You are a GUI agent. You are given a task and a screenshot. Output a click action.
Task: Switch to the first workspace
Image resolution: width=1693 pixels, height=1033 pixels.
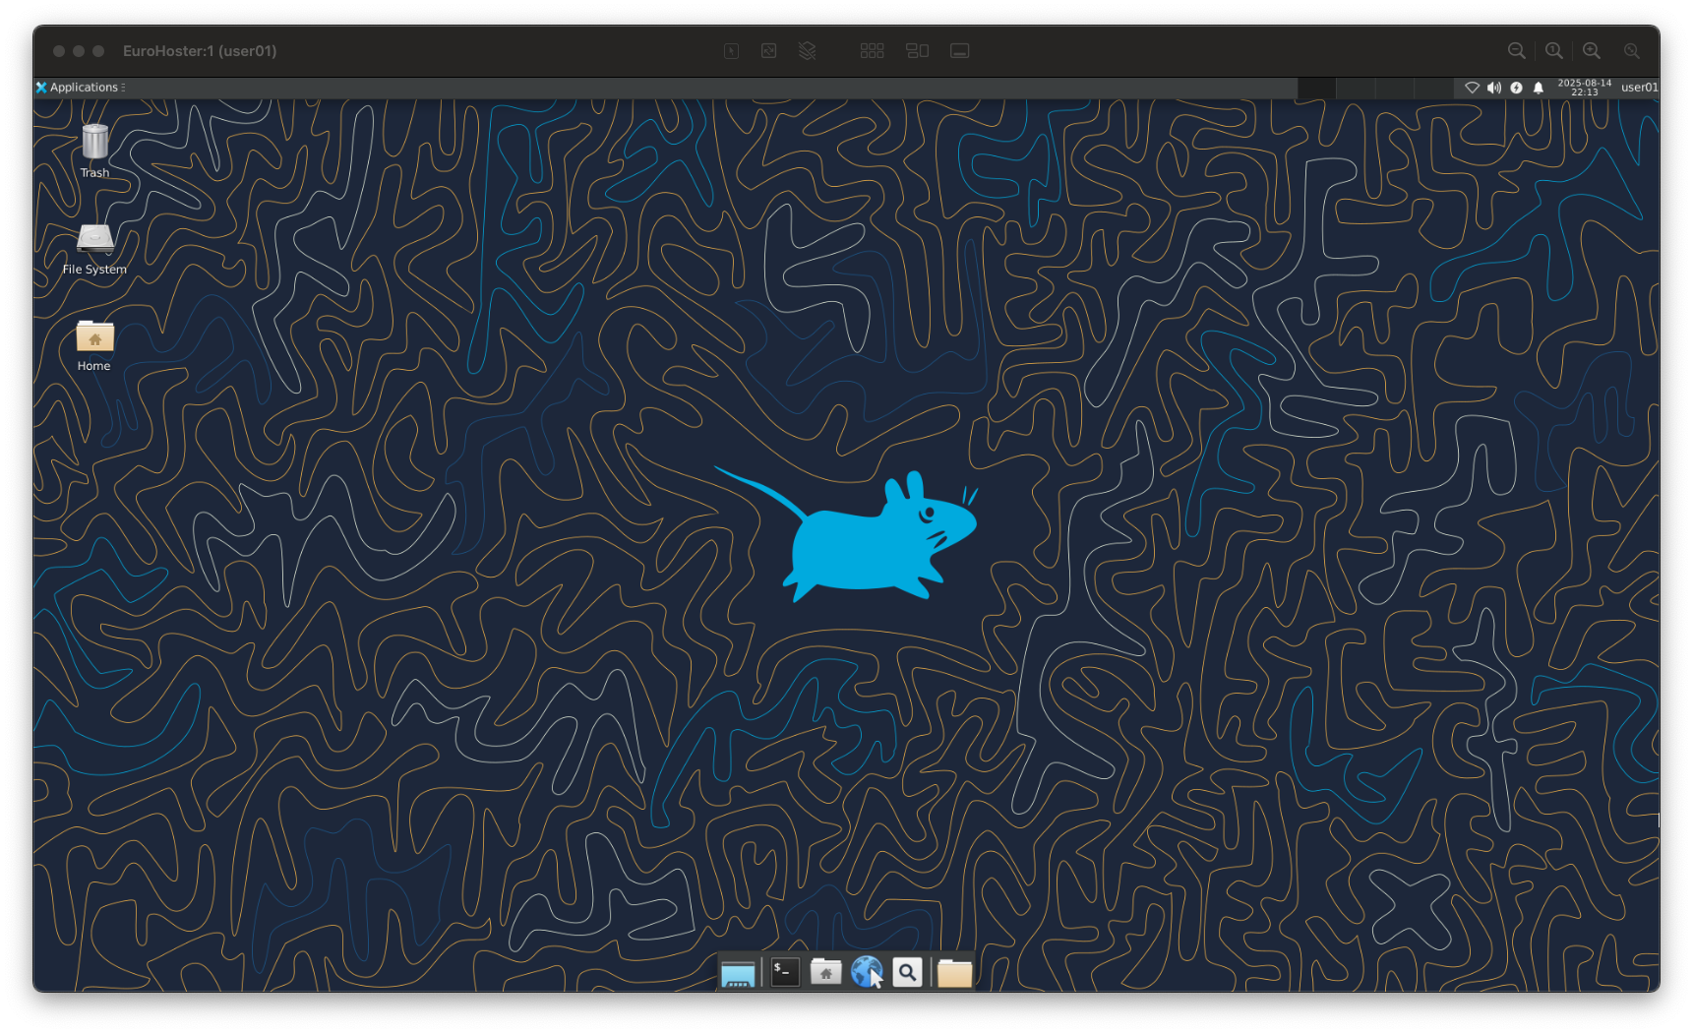click(1316, 88)
